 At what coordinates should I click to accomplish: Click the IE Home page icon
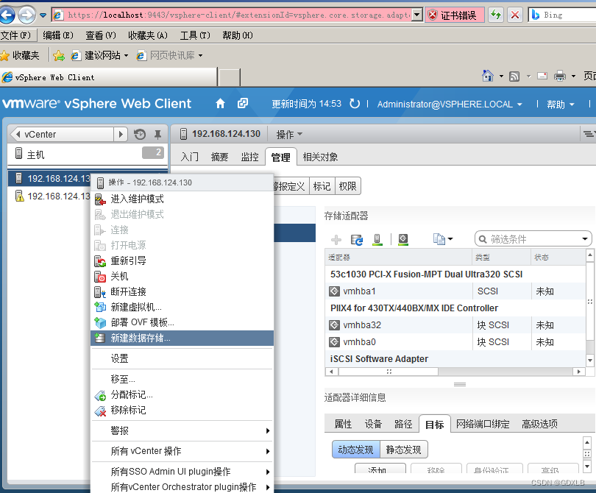(487, 76)
